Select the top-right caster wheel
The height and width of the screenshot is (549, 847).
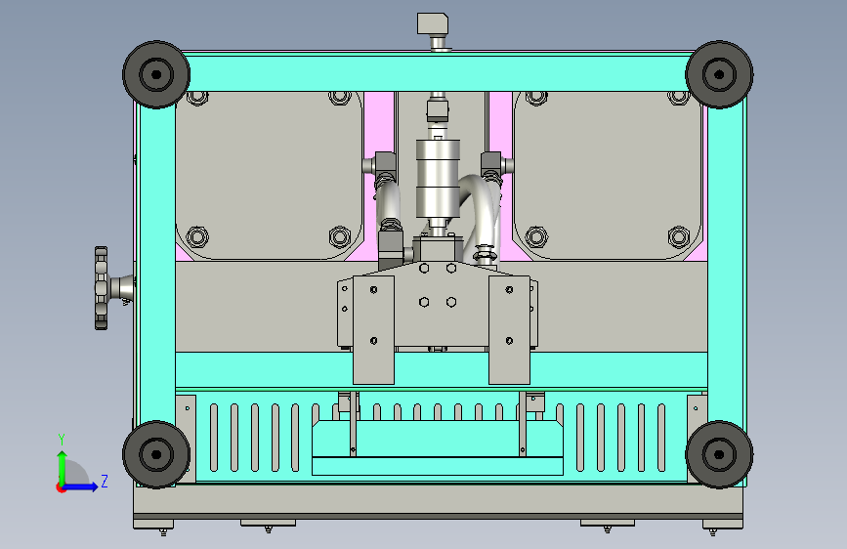[719, 74]
